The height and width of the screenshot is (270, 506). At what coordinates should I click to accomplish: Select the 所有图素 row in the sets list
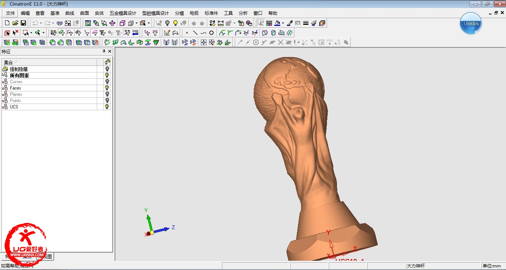coord(19,75)
